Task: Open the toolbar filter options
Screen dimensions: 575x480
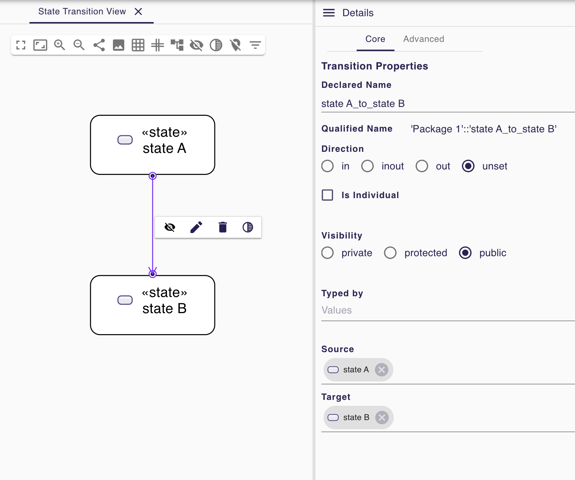Action: pos(255,45)
